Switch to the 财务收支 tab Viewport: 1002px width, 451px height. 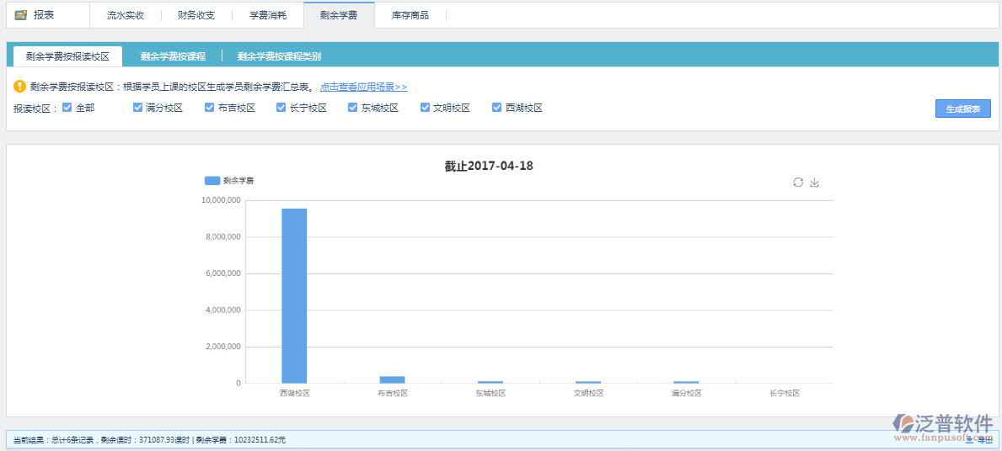pyautogui.click(x=196, y=15)
